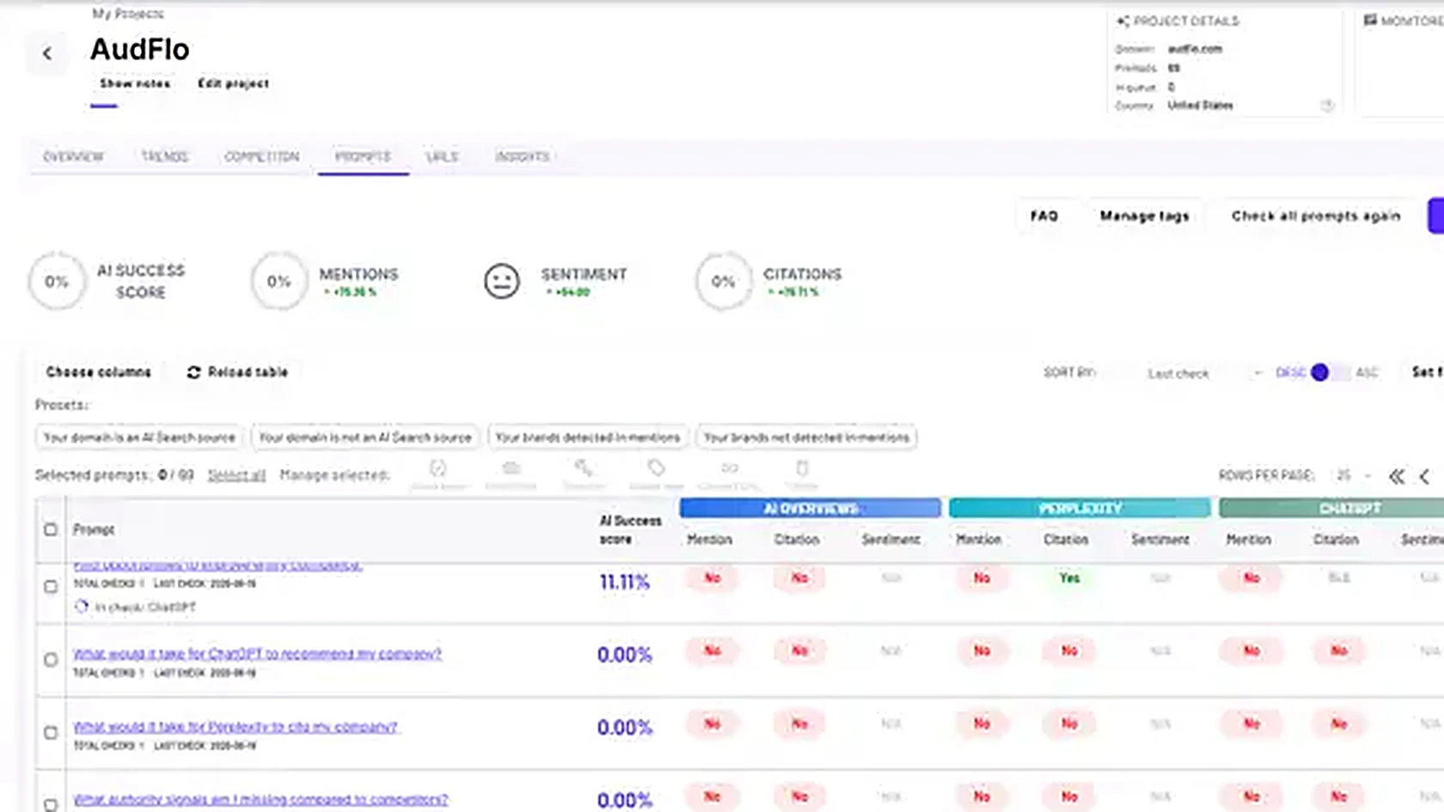1444x812 pixels.
Task: Click the Mentions 0% circle
Action: pyautogui.click(x=278, y=281)
